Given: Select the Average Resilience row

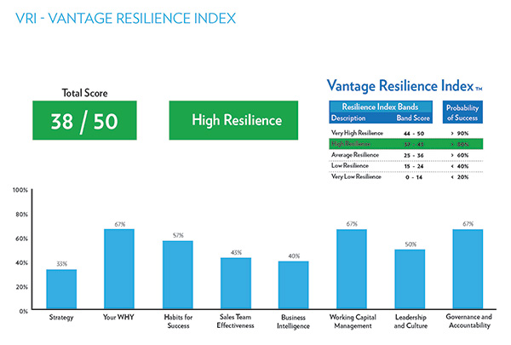Looking at the screenshot, I should [x=406, y=155].
